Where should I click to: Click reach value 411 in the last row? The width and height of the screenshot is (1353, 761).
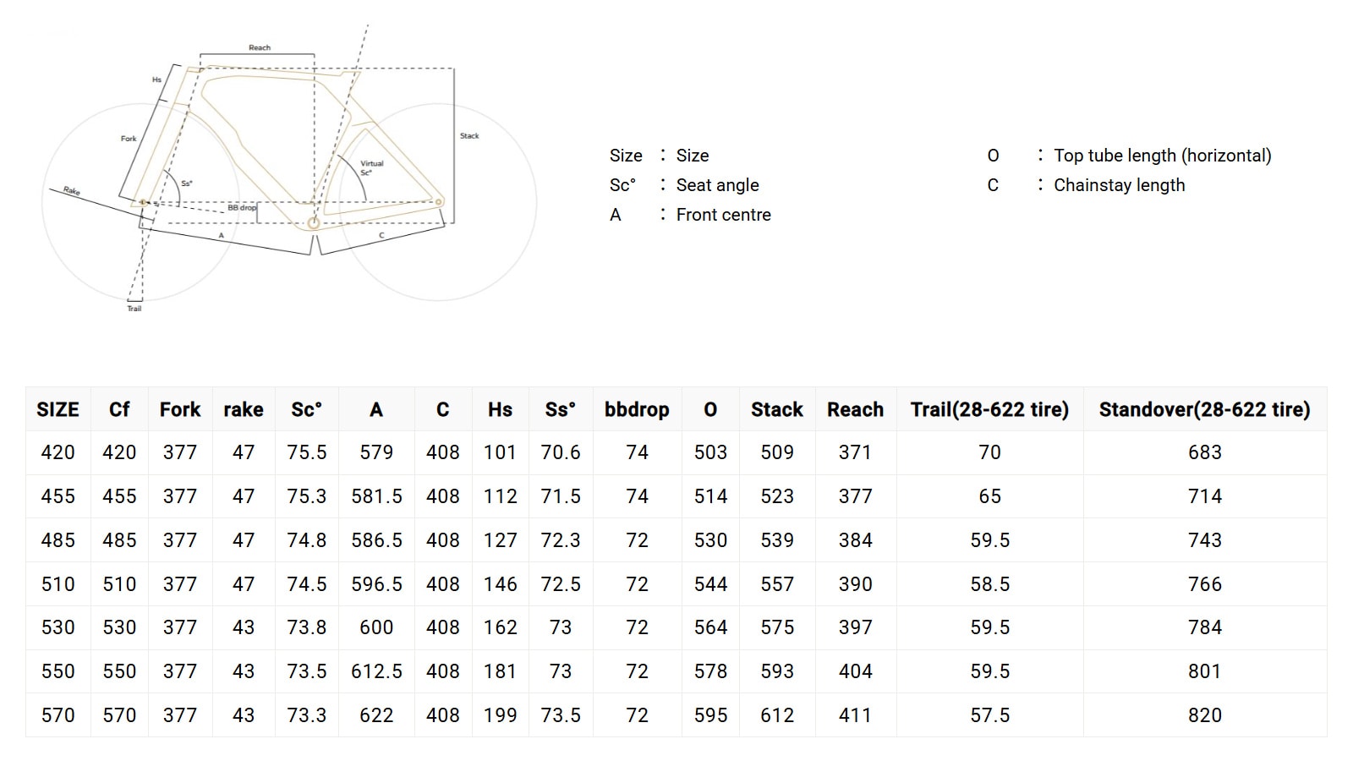coord(855,715)
